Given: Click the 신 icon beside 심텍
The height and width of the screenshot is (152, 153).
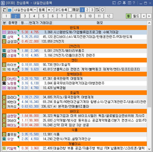Looking at the screenshot, I should click(x=4, y=37).
